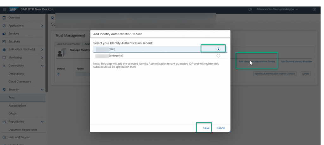Image resolution: width=324 pixels, height=145 pixels.
Task: Click the (enterprise) tenant row text
Action: point(116,55)
